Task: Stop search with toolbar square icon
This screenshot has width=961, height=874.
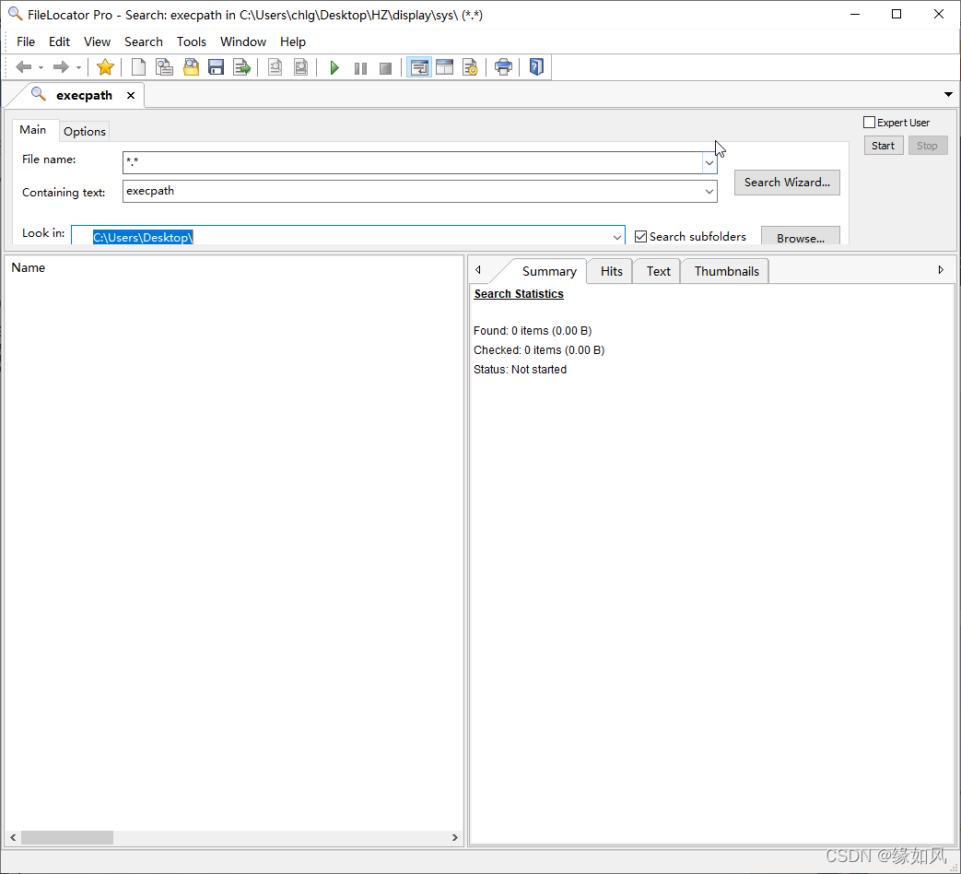Action: coord(385,68)
